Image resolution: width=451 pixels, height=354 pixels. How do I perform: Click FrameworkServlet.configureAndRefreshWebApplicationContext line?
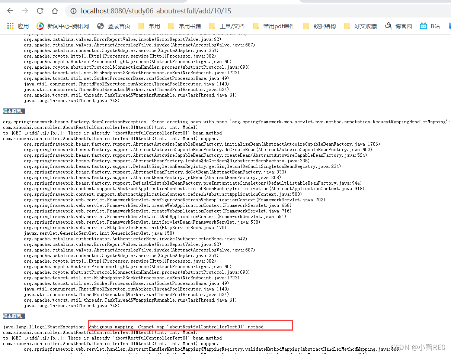[174, 200]
